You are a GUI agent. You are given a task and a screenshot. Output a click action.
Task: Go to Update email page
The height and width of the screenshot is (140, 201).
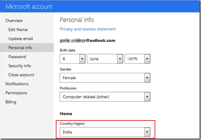pos(21,39)
